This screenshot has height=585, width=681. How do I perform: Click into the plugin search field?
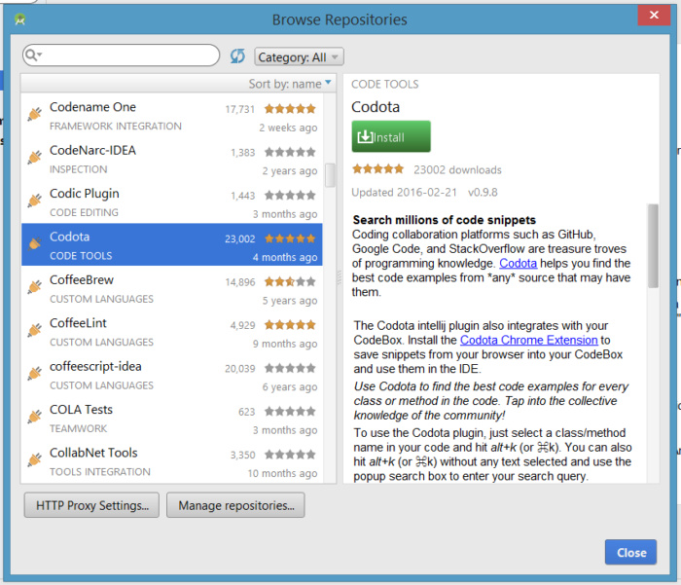(x=122, y=55)
